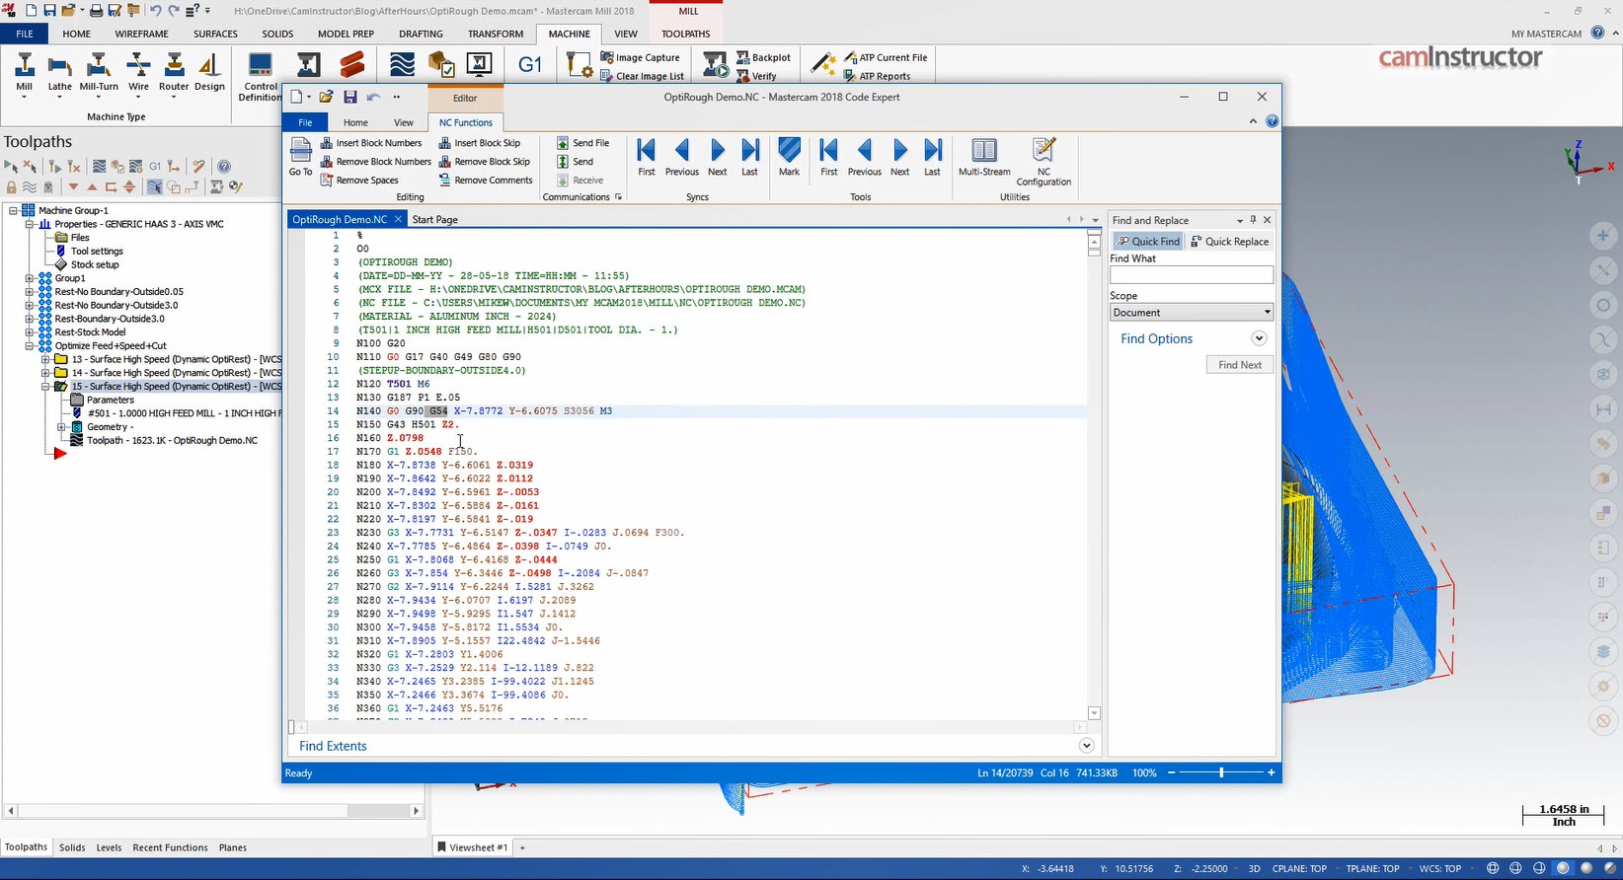Open the Scope Document dropdown
The image size is (1623, 880).
point(1192,313)
